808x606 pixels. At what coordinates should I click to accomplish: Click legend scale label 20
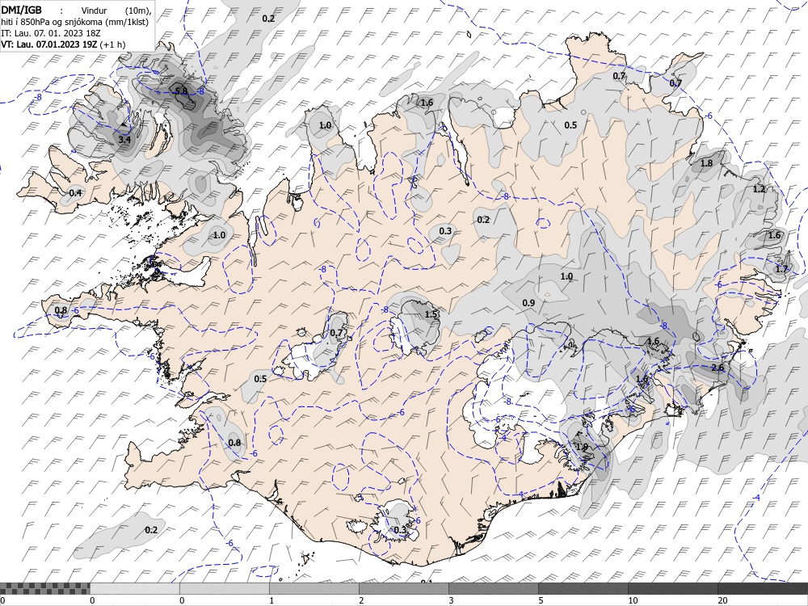722,600
